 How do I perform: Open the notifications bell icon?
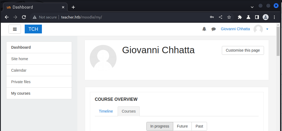tap(204, 29)
